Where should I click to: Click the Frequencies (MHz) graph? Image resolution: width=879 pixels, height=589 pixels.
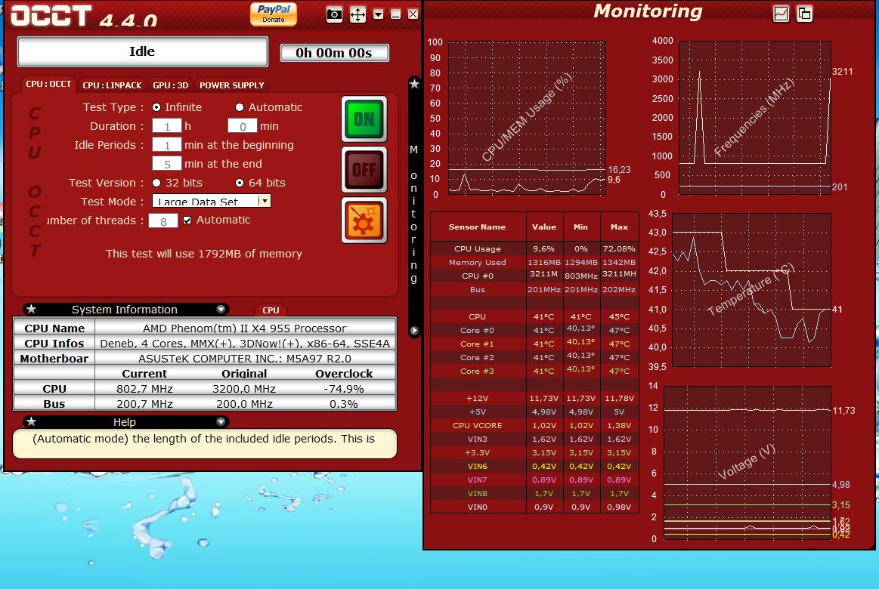point(754,118)
